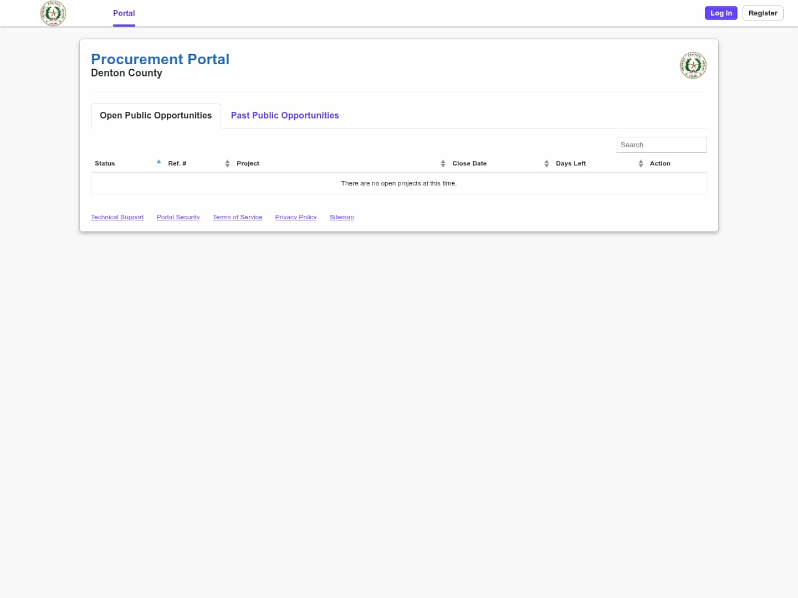Open Portal Security link
This screenshot has height=598, width=798.
point(178,217)
